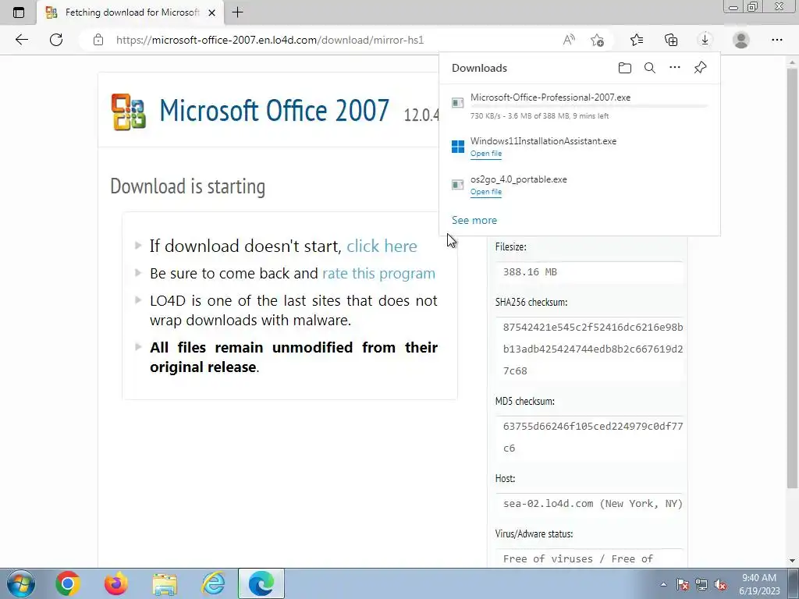Screen dimensions: 799x599
Task: Click the MD5 checksum value
Action: pos(593,437)
